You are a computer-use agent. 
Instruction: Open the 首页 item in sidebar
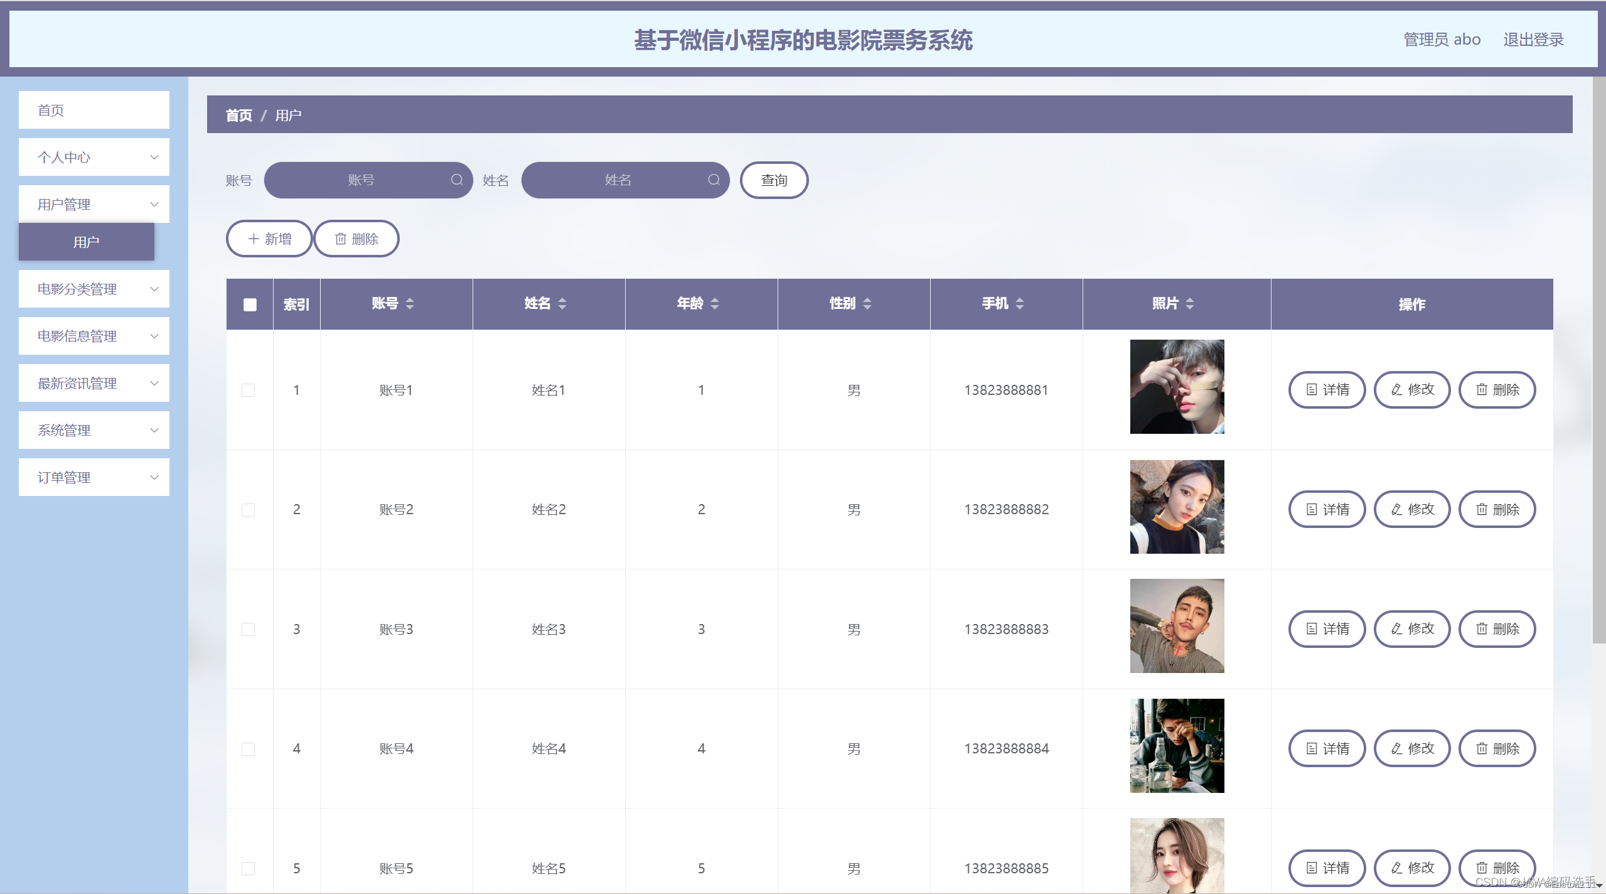(x=94, y=110)
